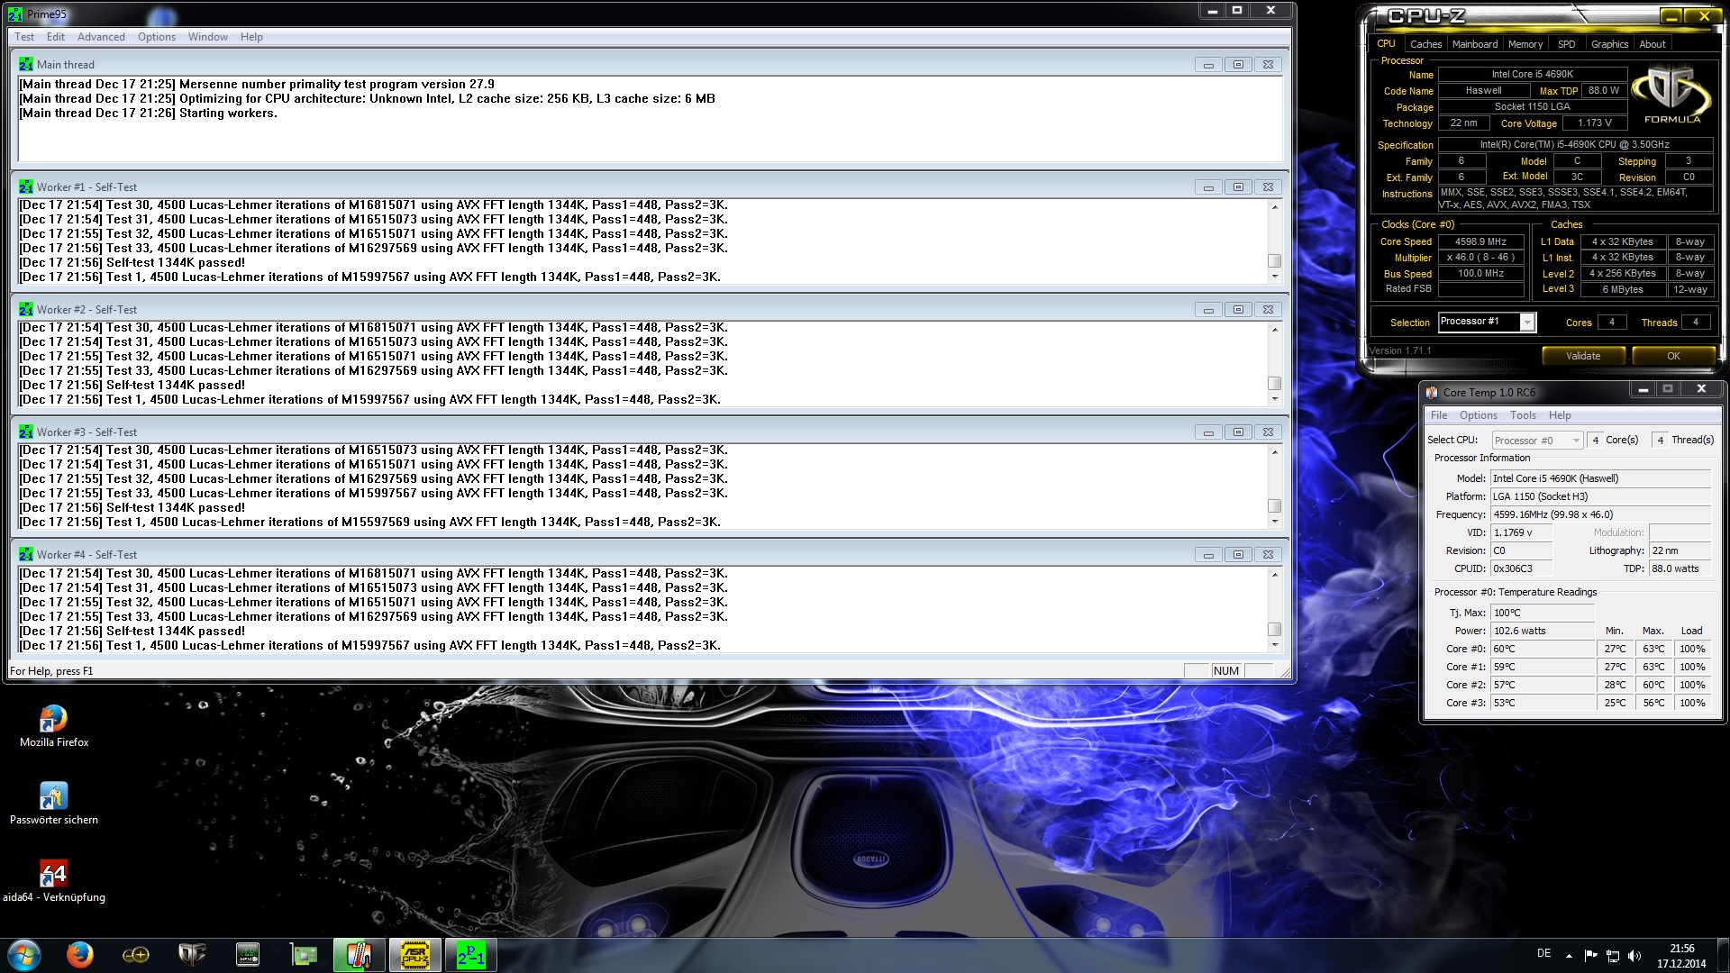
Task: Restore the Main thread child window
Action: (x=1238, y=64)
